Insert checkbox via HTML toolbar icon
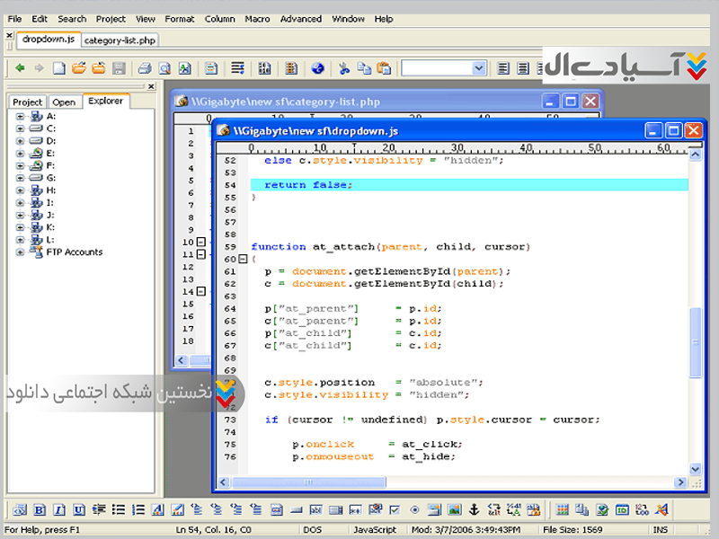This screenshot has width=719, height=539. [x=395, y=510]
